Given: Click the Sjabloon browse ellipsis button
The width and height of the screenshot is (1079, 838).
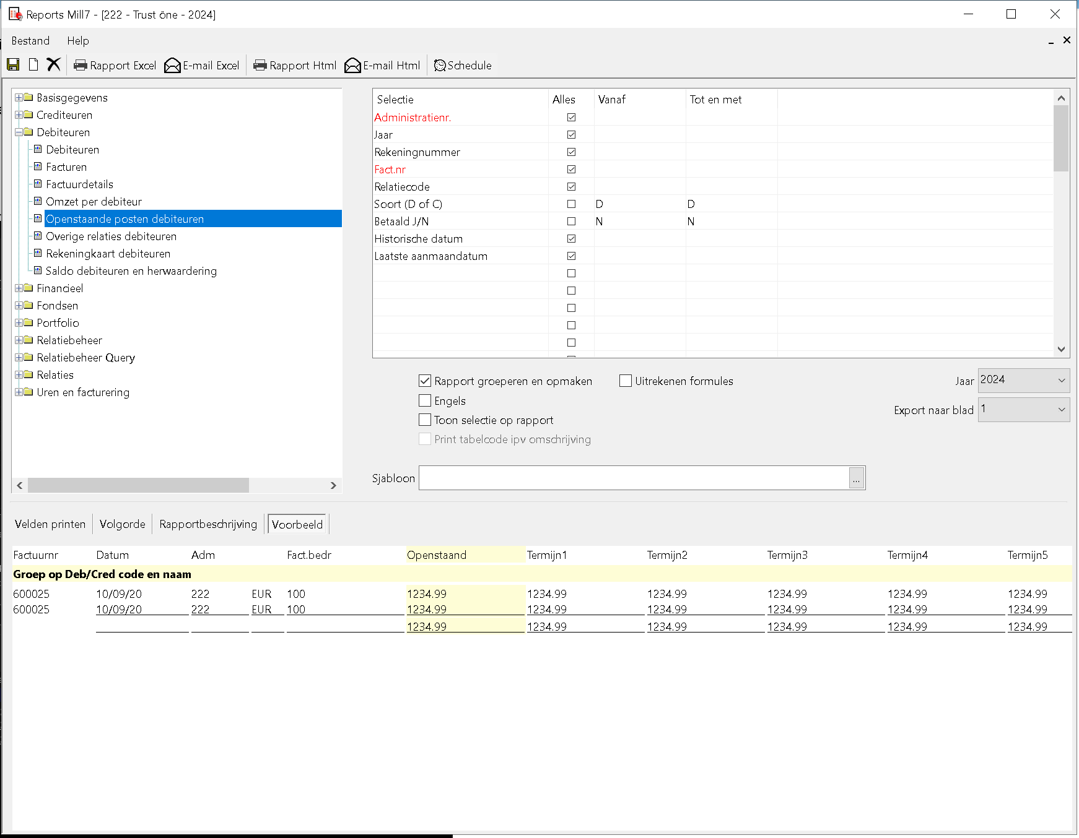Looking at the screenshot, I should point(857,478).
